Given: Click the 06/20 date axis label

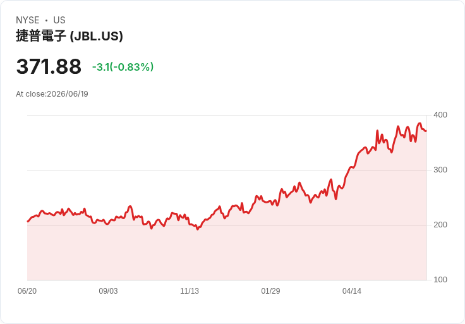Looking at the screenshot, I should click(x=27, y=291).
